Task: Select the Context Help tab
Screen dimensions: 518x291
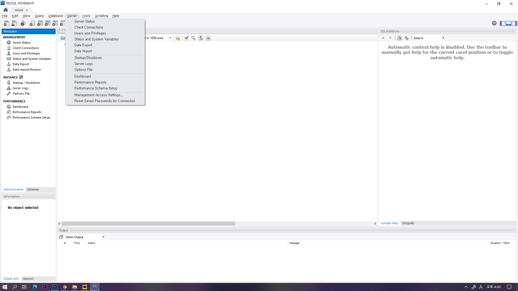Action: point(389,223)
